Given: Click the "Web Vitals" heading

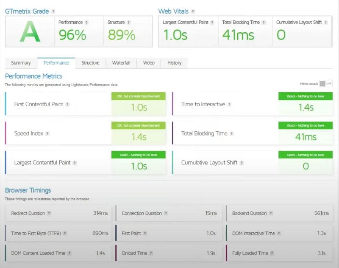Looking at the screenshot, I should click(173, 11).
